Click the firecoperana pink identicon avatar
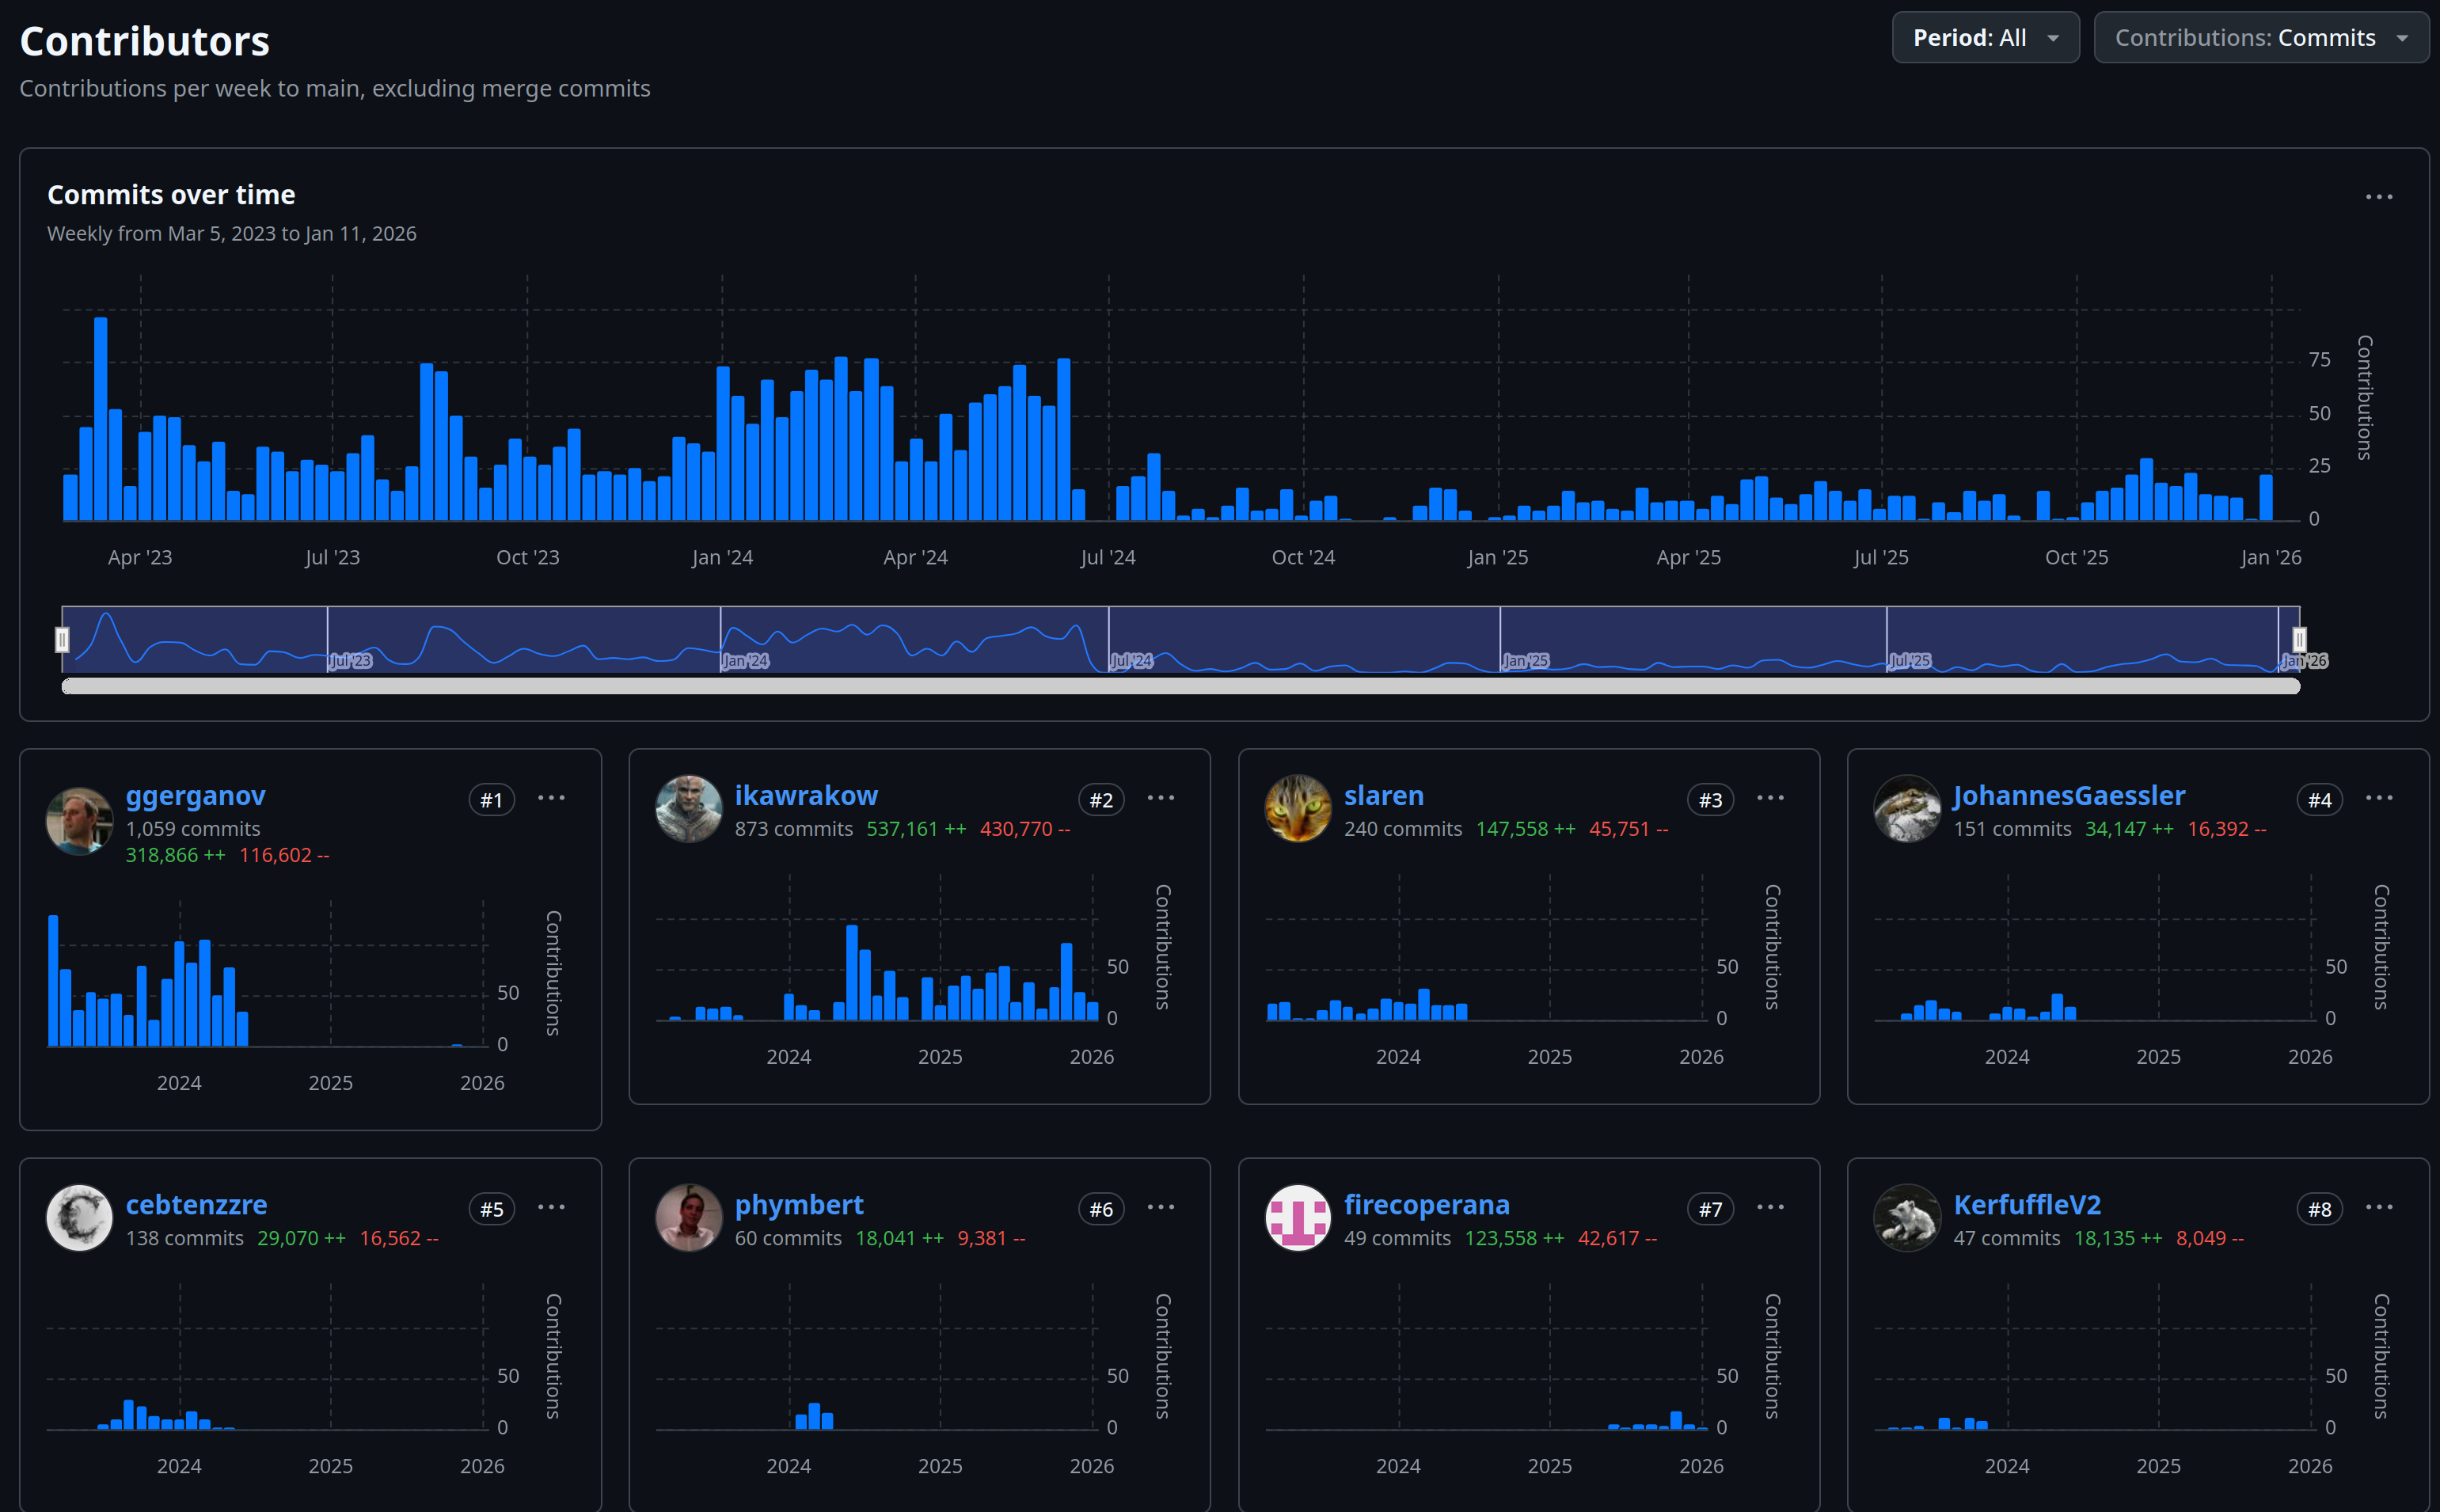Viewport: 2440px width, 1512px height. [1297, 1217]
